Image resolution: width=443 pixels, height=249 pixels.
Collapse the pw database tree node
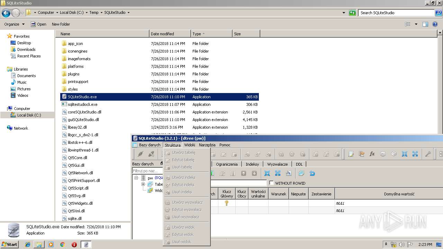(136, 178)
